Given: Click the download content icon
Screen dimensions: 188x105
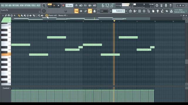Looking at the screenshot, I should 171,11.
